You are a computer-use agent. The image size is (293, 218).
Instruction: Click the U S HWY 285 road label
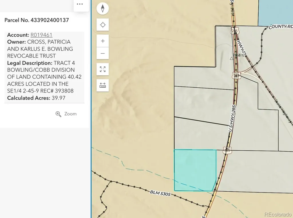click(x=232, y=119)
